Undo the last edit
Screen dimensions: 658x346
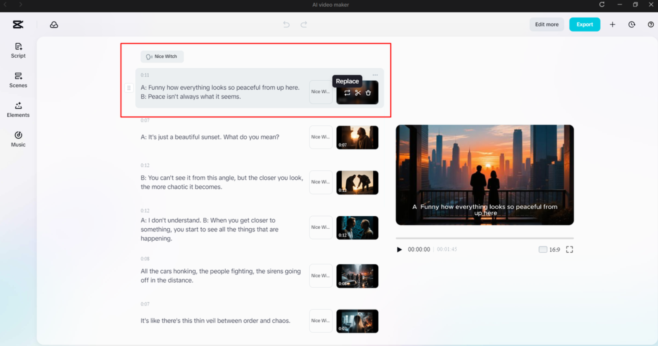click(286, 24)
